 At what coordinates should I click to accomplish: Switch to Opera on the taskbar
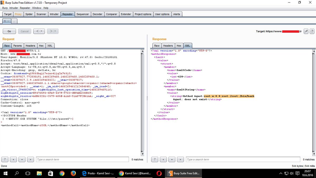159,173
